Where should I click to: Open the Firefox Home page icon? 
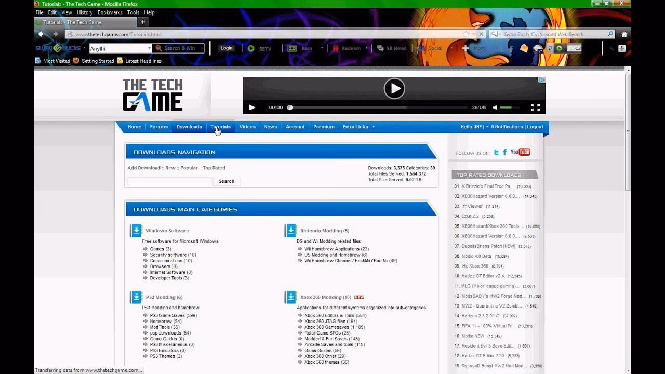click(624, 34)
